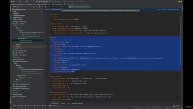Open the Build tool window button
The height and width of the screenshot is (109, 193).
[x=44, y=106]
